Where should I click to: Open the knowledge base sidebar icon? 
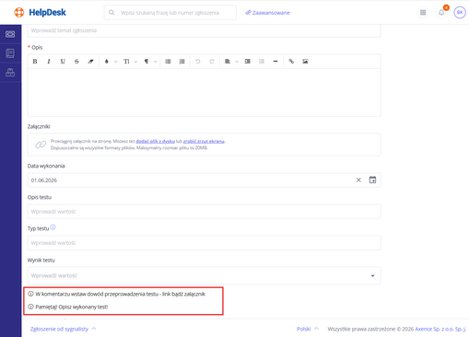10,53
